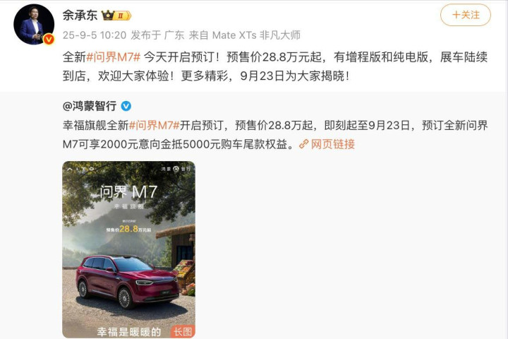The height and width of the screenshot is (339, 508).
Task: Open the 网页链接 web link
Action: (x=333, y=144)
